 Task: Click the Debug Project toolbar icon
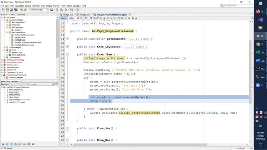coord(71,10)
